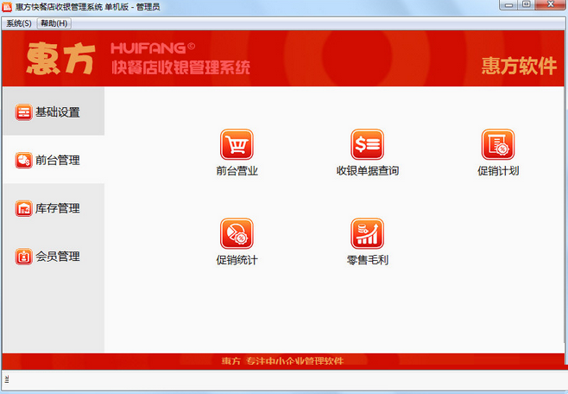Click the 惠方软件 banner text
568x394 pixels.
(519, 66)
